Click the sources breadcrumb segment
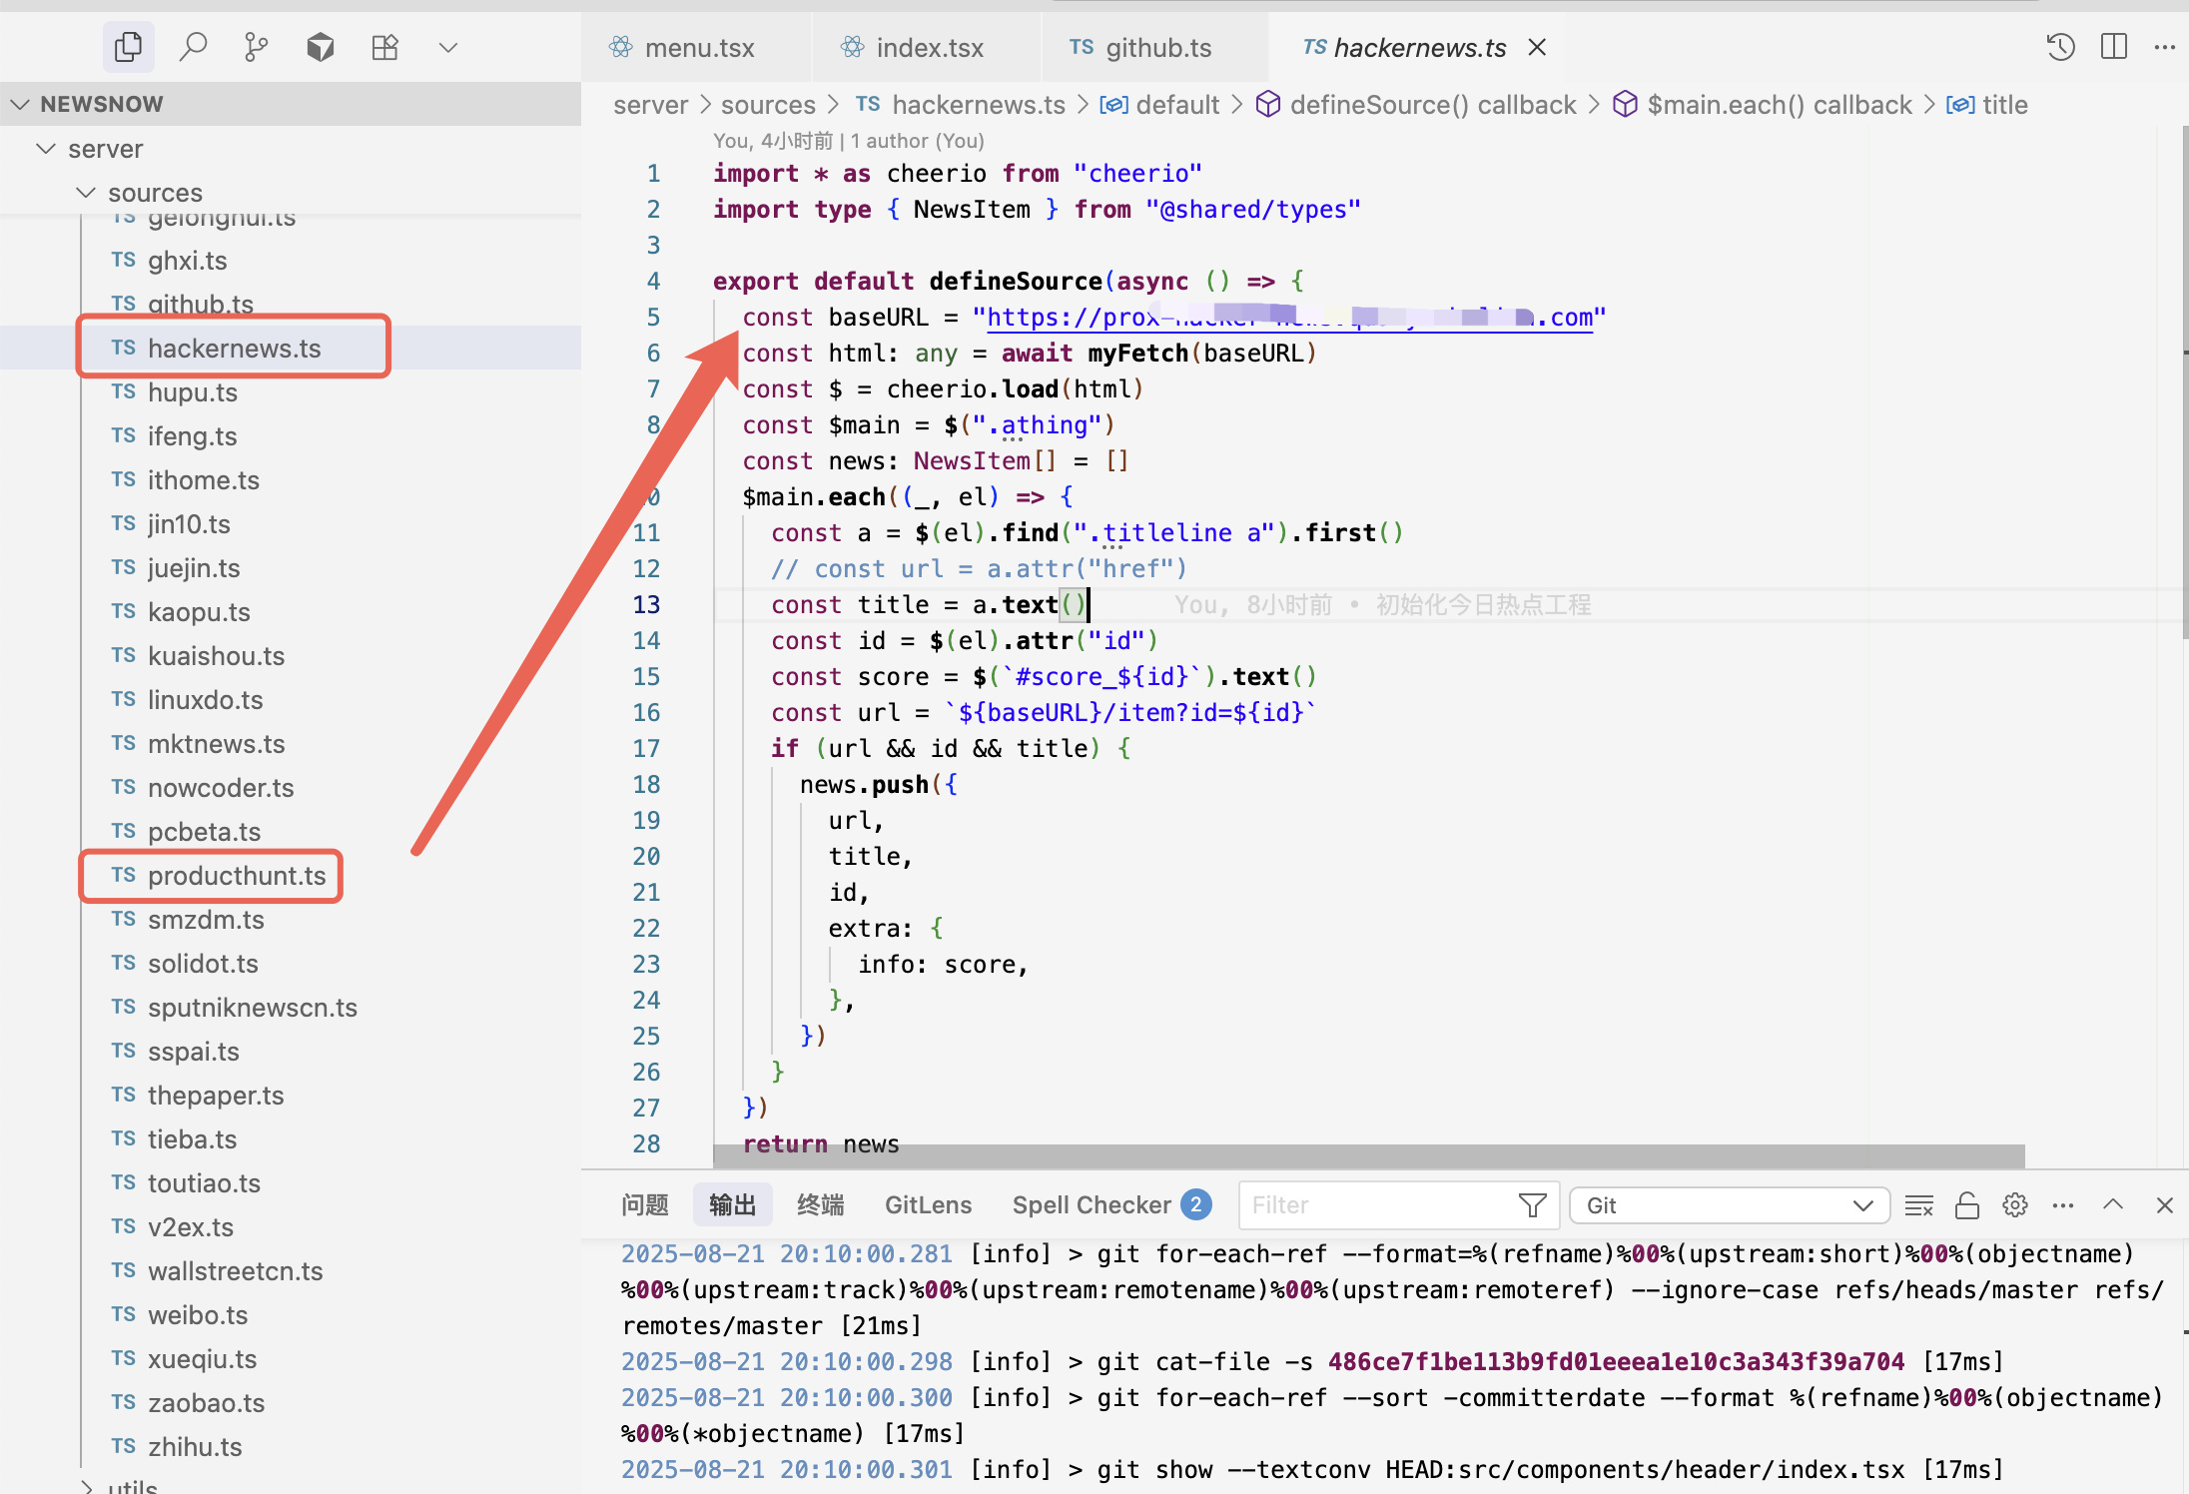 click(768, 105)
